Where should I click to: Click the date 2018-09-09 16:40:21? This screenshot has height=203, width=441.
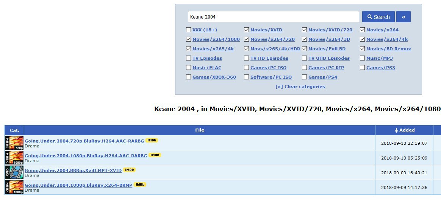click(404, 173)
